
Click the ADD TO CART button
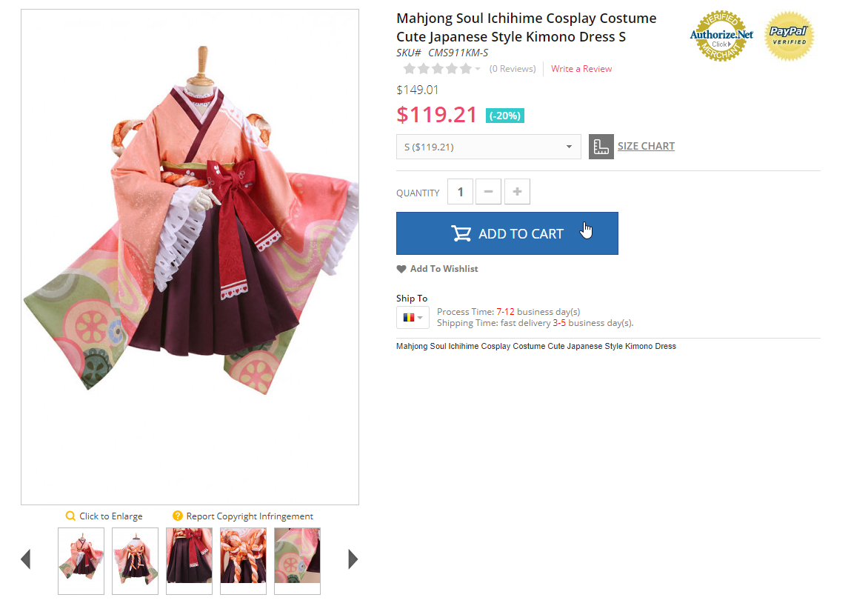pyautogui.click(x=507, y=233)
